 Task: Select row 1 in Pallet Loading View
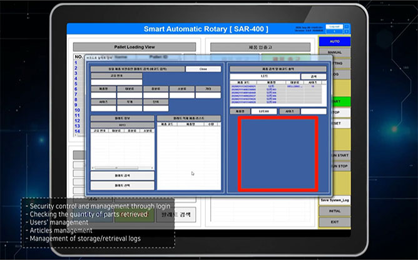click(x=76, y=63)
